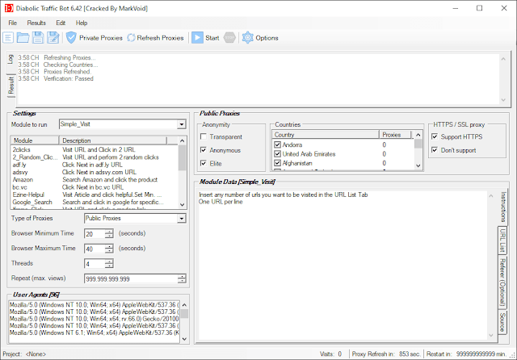Click the New project toolbar icon
Viewport: 517px width, 360px height.
coord(8,38)
